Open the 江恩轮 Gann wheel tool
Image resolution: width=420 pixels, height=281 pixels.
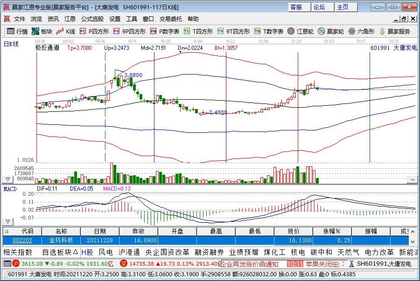(x=300, y=32)
